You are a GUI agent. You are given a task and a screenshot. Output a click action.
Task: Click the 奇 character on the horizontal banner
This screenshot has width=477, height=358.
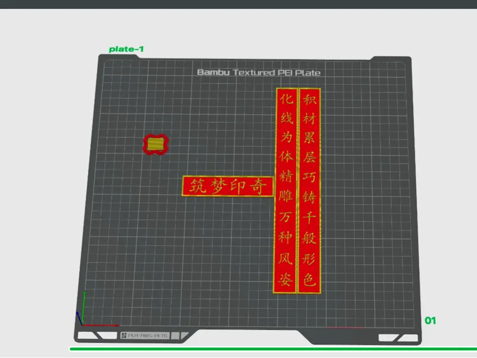tap(259, 186)
